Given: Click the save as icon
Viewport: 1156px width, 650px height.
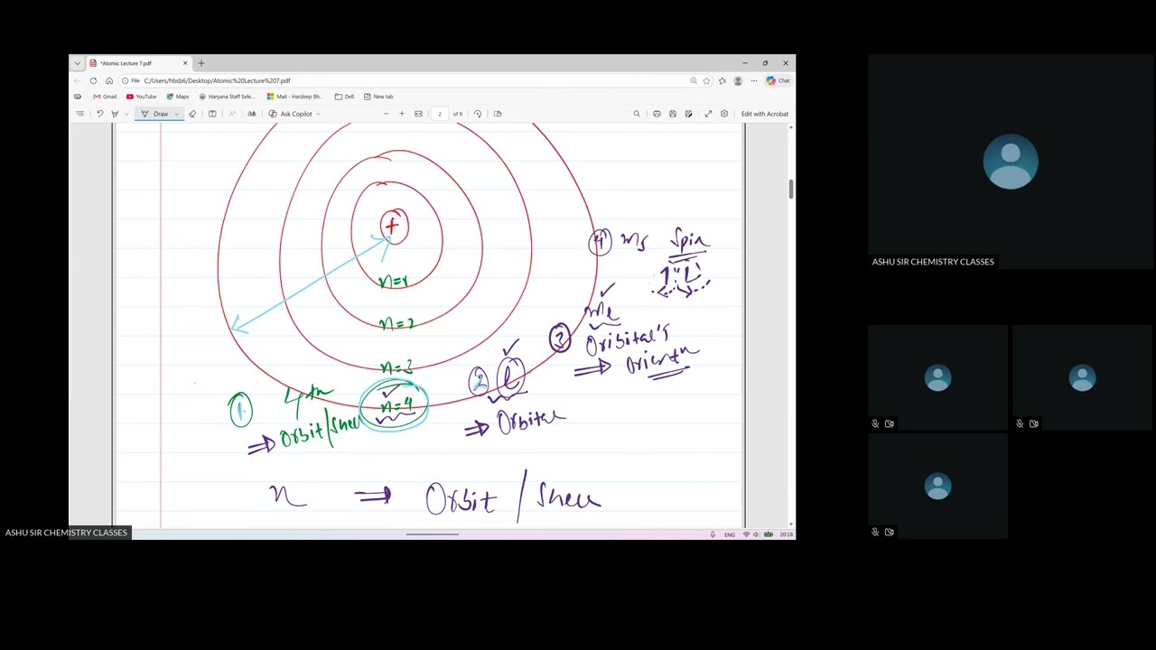Looking at the screenshot, I should coord(689,114).
